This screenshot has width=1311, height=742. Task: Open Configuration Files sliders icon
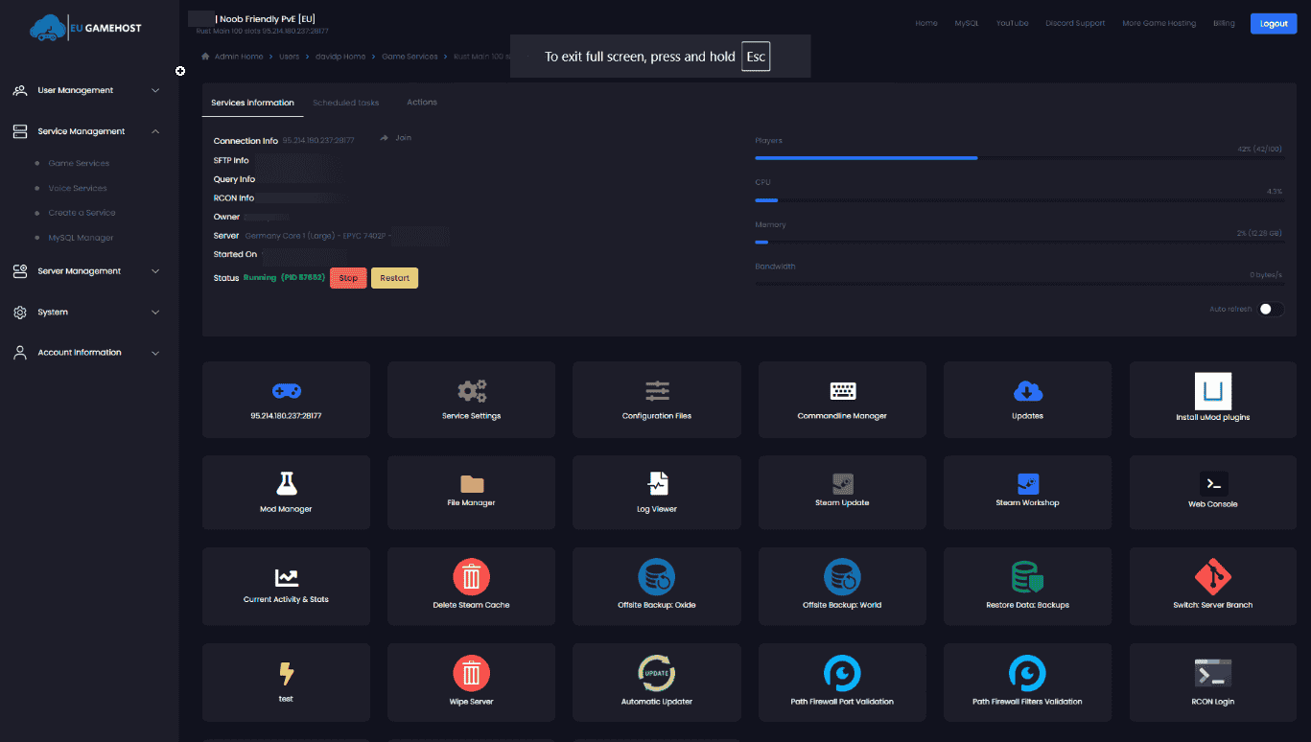tap(657, 391)
